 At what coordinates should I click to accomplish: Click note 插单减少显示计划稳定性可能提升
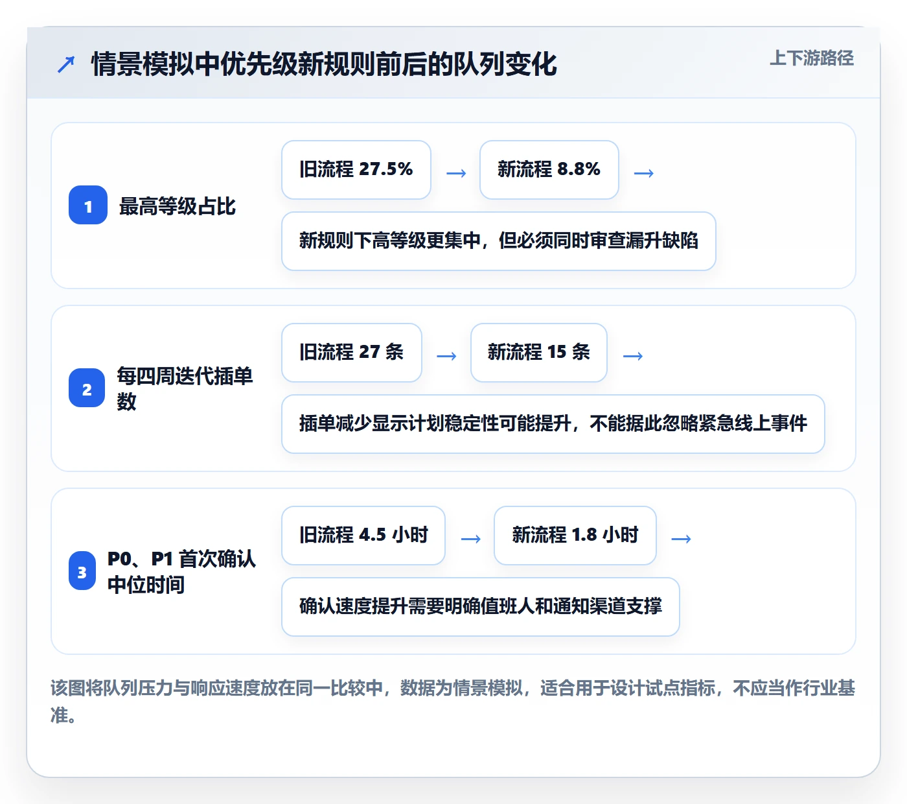click(553, 424)
